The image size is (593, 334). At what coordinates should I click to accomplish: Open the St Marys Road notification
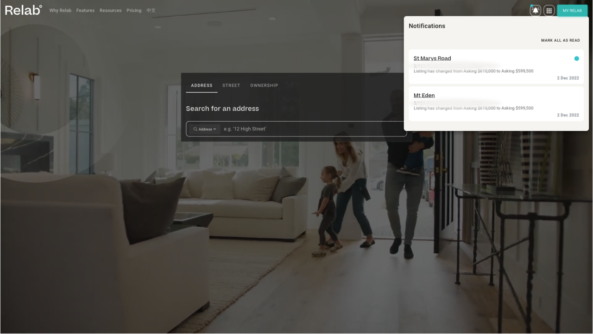(432, 58)
